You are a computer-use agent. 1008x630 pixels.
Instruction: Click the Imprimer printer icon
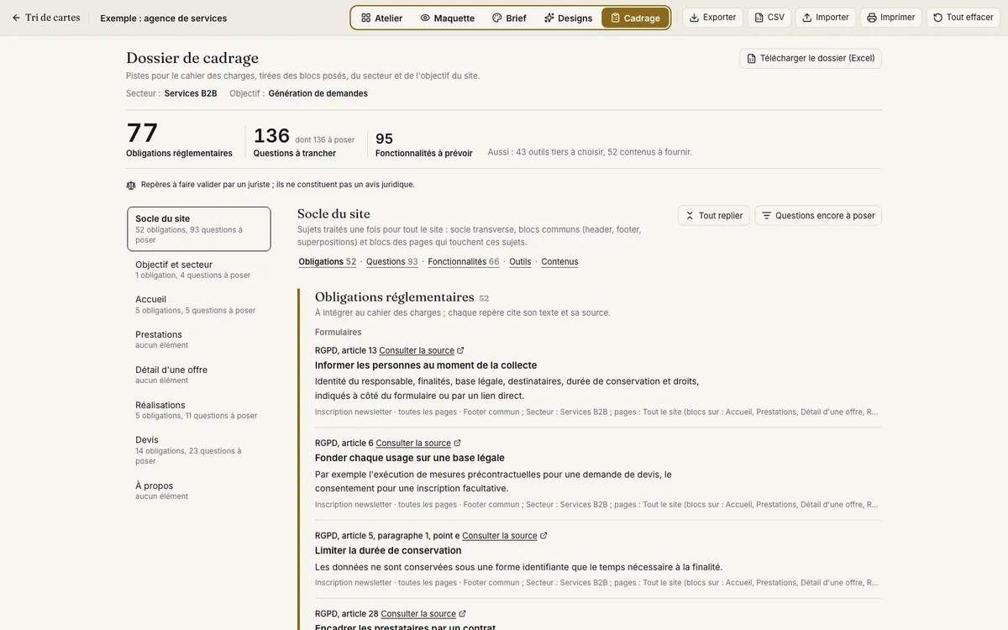pos(872,18)
